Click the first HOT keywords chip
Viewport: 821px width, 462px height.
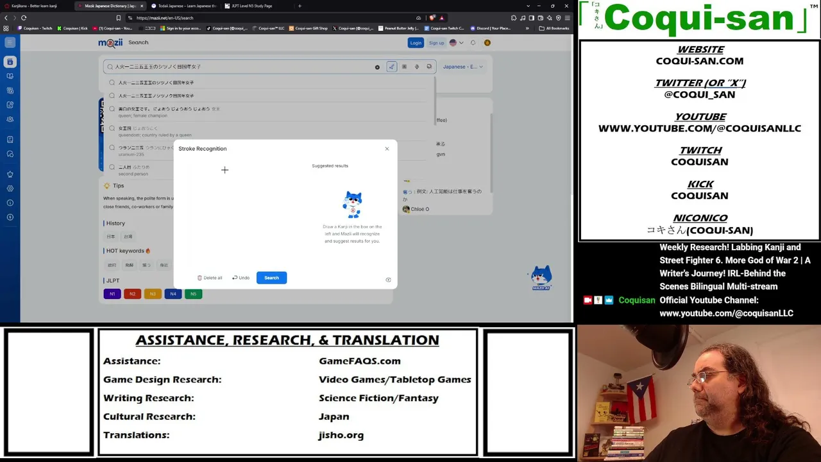tap(112, 265)
